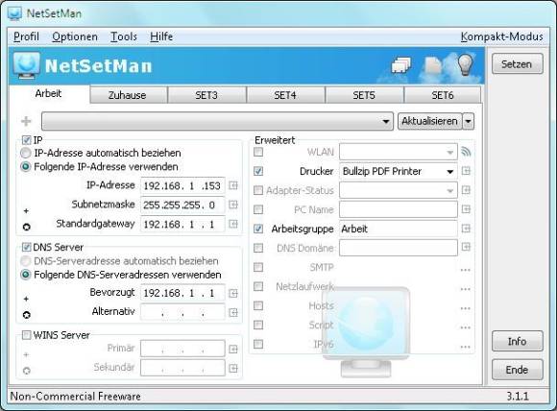Tick the IPv6 checkbox
The width and height of the screenshot is (557, 411).
point(258,344)
